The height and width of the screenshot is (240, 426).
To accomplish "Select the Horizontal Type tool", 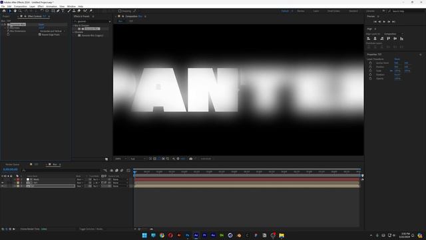I will pos(63,11).
